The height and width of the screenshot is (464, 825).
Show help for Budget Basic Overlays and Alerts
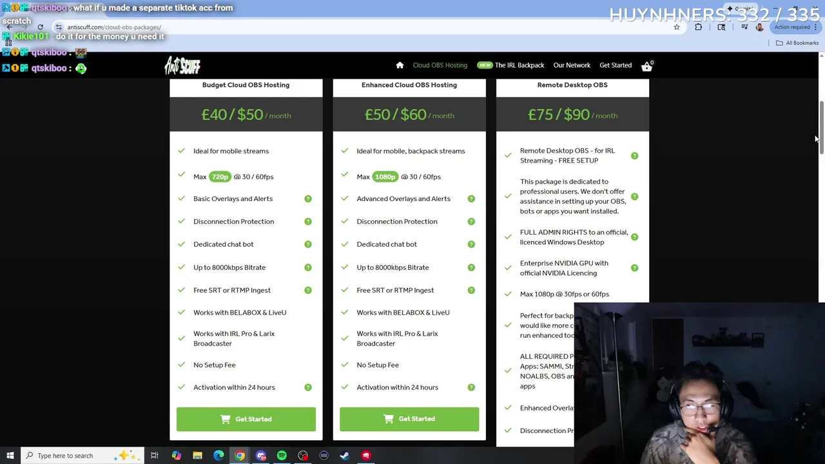(x=308, y=198)
